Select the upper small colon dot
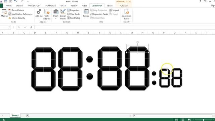Viewport: 215px width, 121px height. coord(154,73)
